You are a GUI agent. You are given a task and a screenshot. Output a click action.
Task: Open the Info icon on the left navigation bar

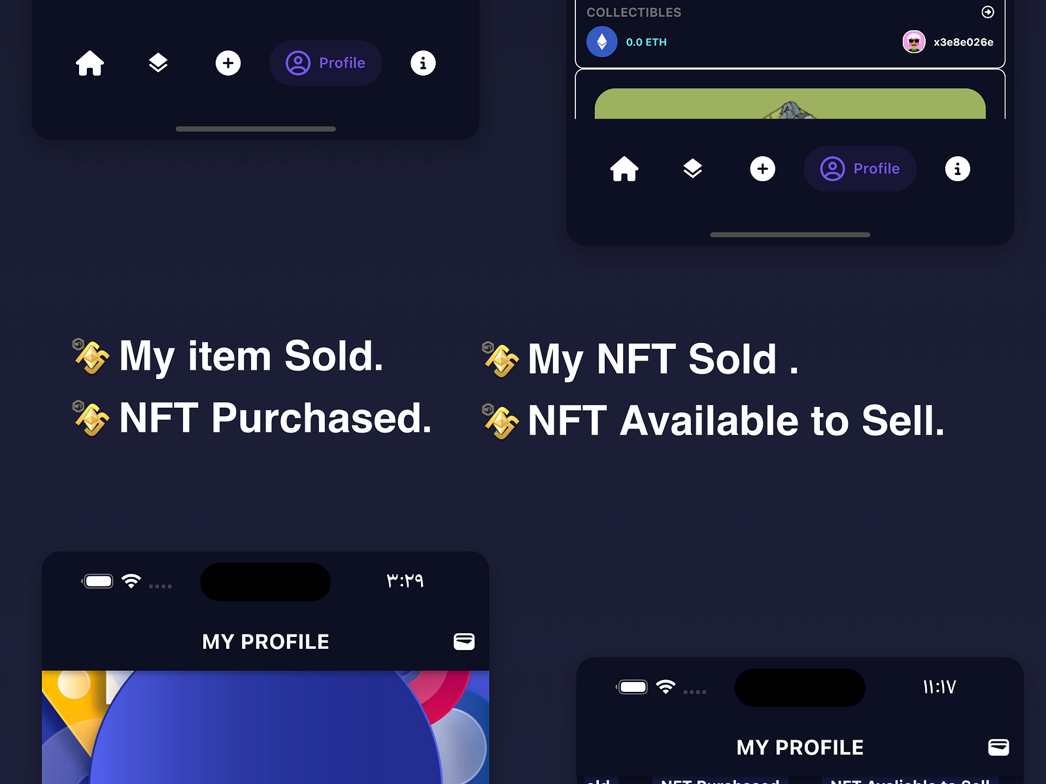(x=423, y=63)
